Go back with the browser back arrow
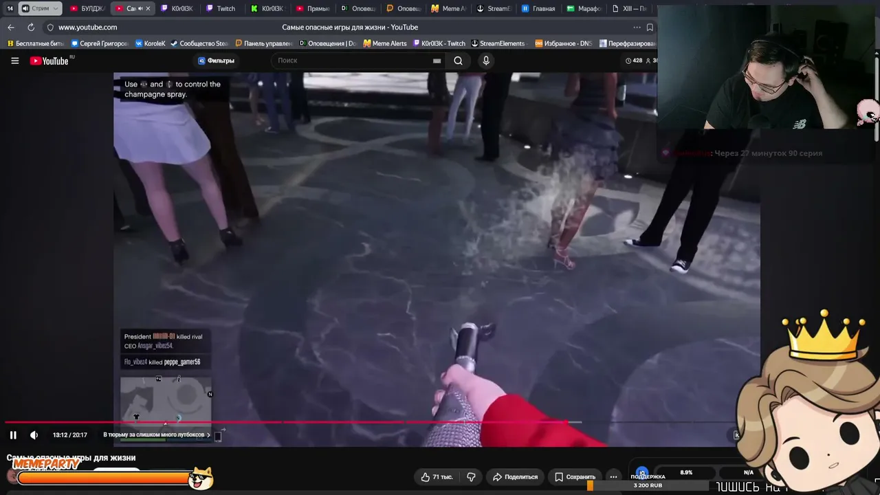The height and width of the screenshot is (495, 880). (x=10, y=27)
